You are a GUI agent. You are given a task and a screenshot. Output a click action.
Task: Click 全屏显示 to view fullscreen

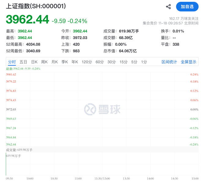click(188, 62)
